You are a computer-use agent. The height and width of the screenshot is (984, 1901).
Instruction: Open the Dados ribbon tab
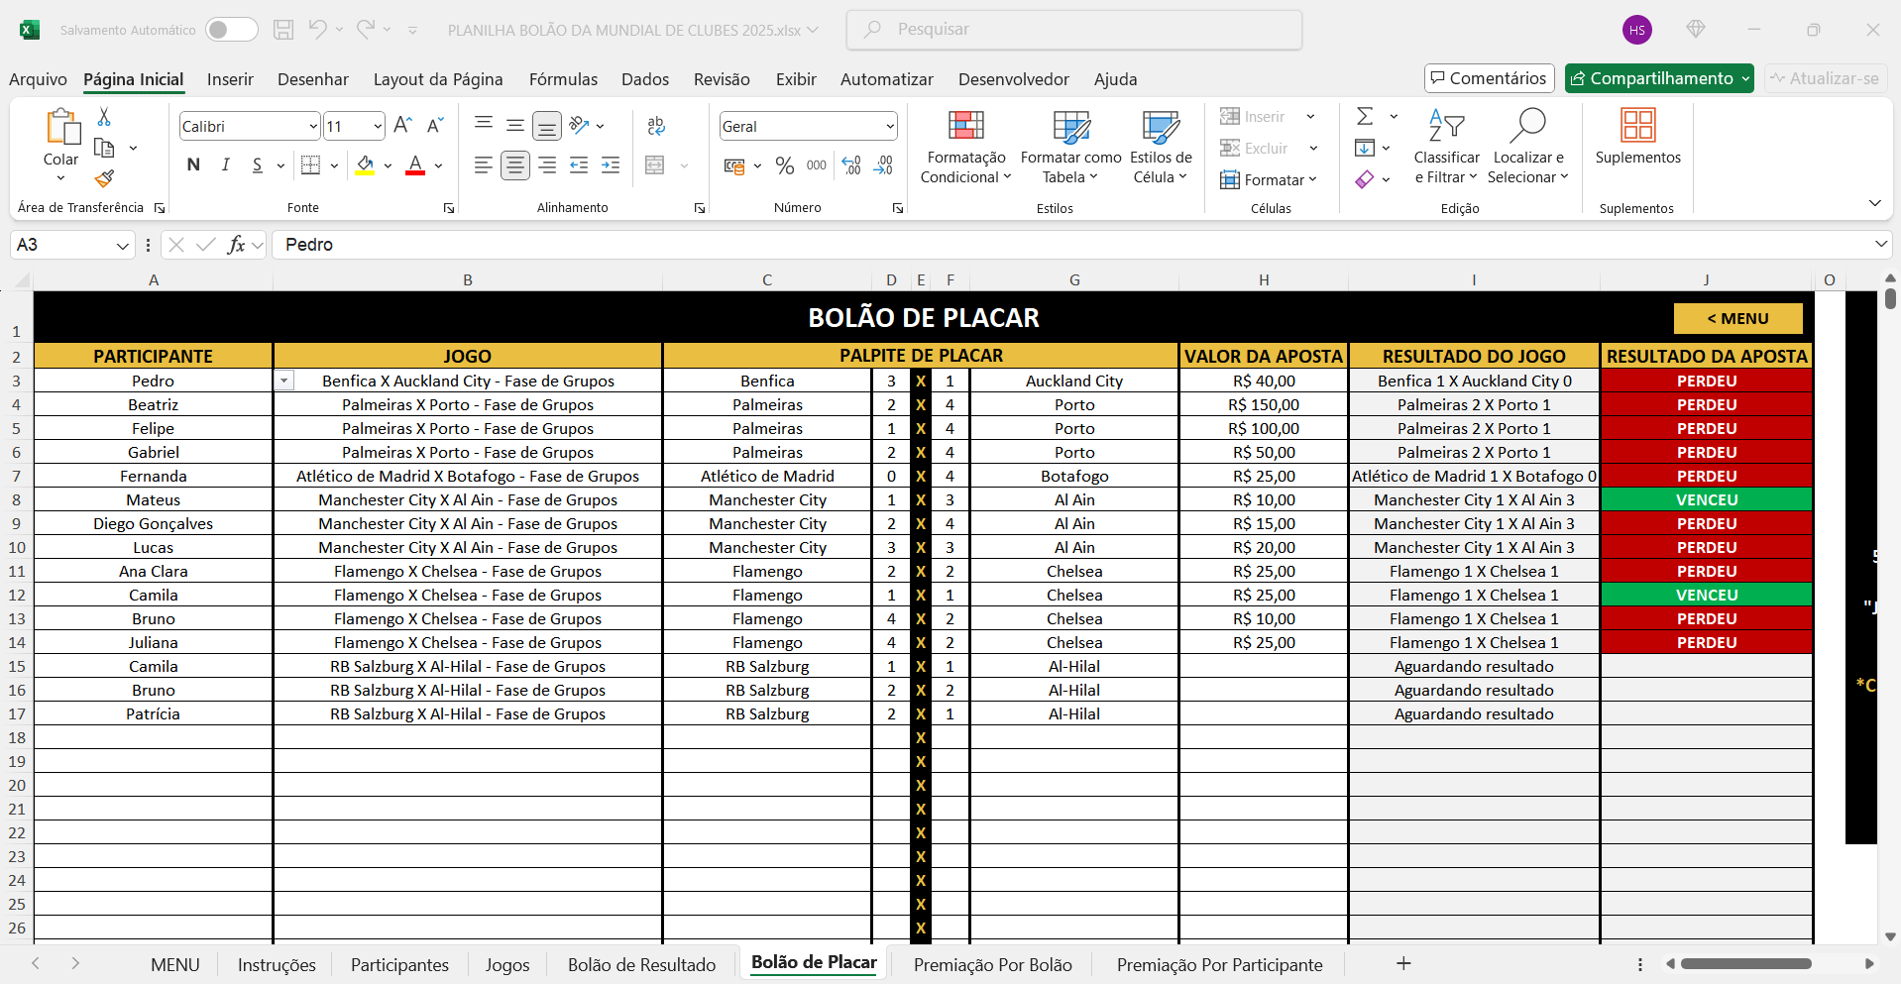click(645, 79)
